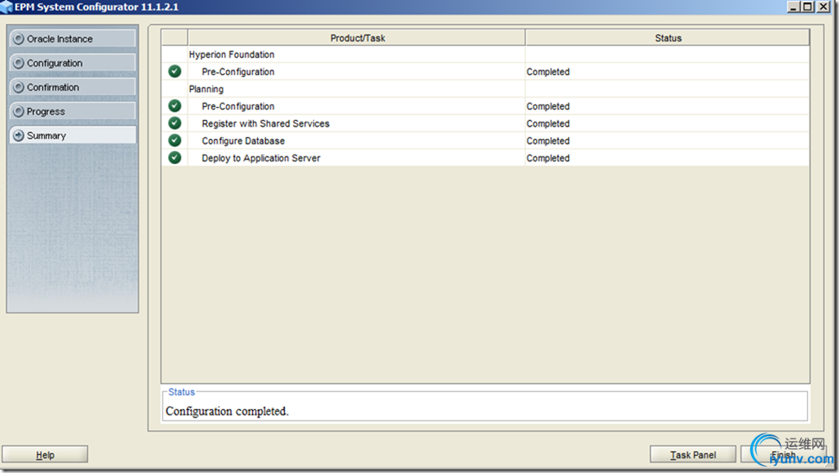
Task: Click the Summary step arrow icon
Action: pos(19,136)
